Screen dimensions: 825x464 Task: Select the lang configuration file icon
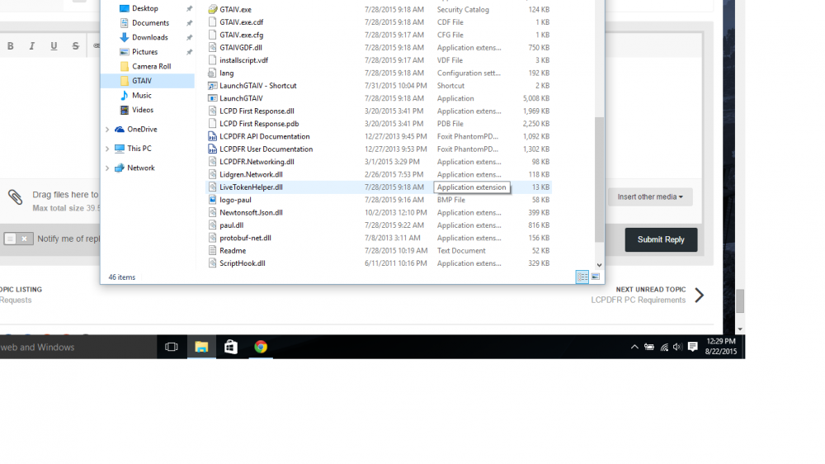pyautogui.click(x=213, y=73)
